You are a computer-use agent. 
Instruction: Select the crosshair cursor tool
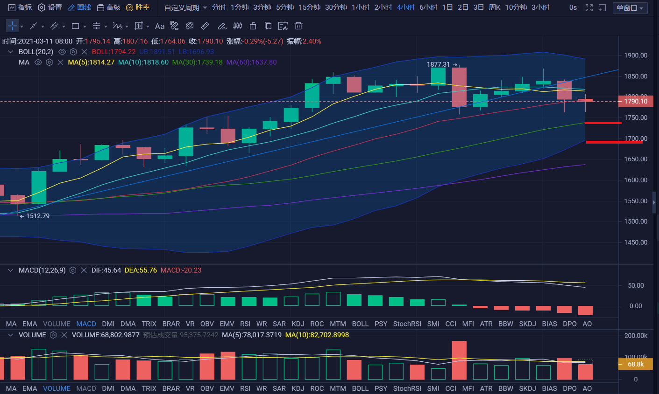12,26
